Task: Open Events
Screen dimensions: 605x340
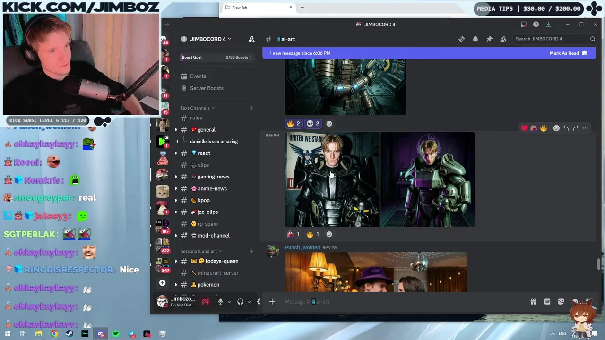Action: click(198, 76)
